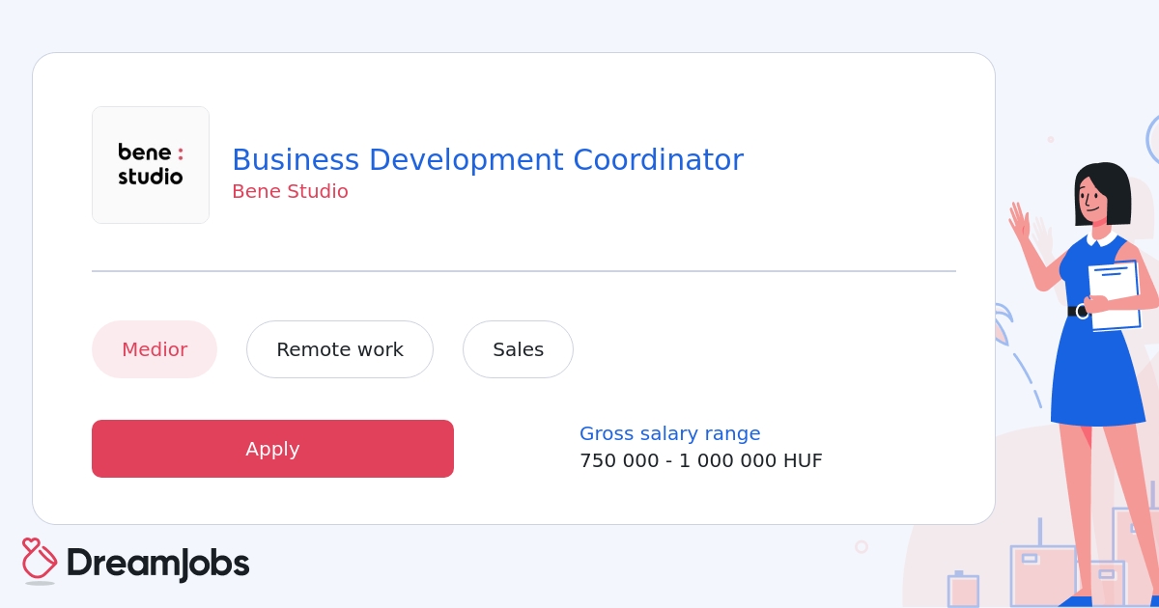This screenshot has width=1159, height=608.
Task: Toggle the Remote work filter tag
Action: (x=340, y=349)
